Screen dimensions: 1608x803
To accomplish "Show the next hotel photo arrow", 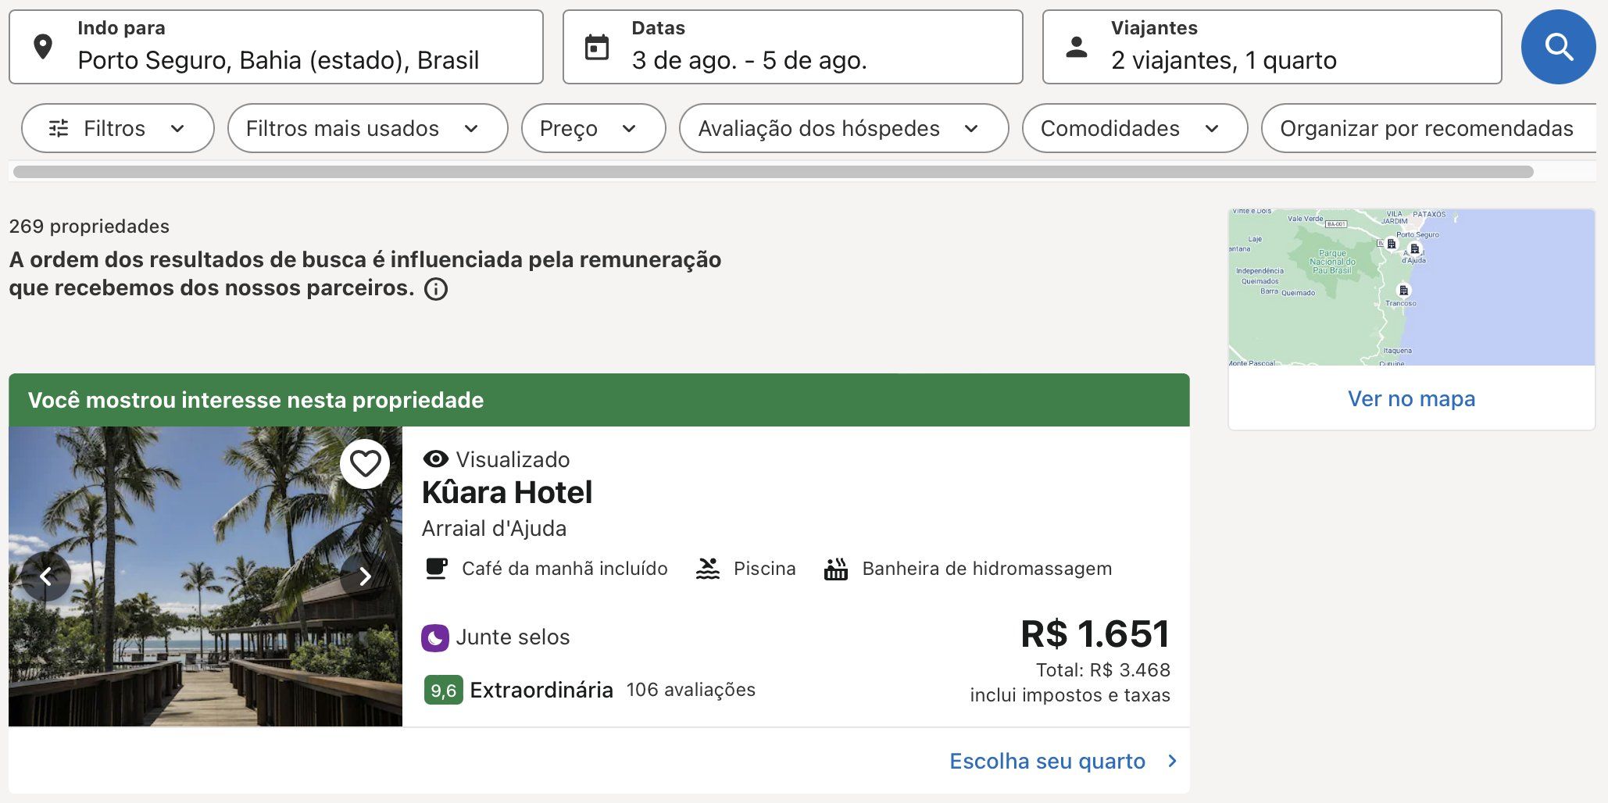I will (x=365, y=576).
